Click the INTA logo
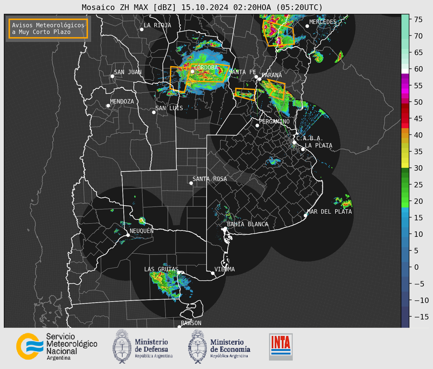The image size is (433, 369). coord(281,347)
